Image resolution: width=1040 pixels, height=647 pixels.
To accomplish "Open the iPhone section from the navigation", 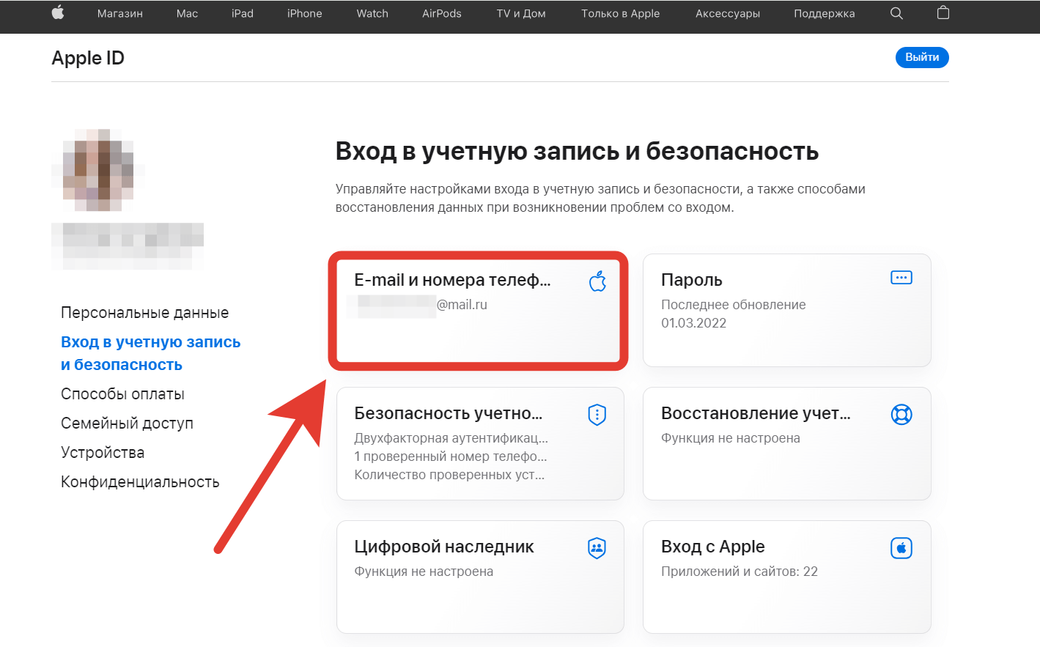I will pos(304,12).
